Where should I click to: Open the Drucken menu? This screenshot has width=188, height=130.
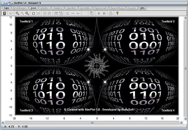pyautogui.click(x=132, y=8)
